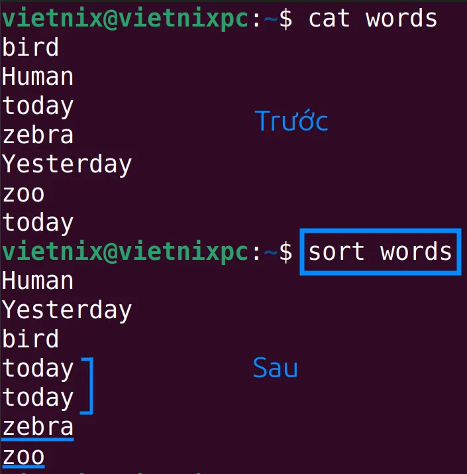Click the underlined 'zebra' in sorted output
The image size is (467, 474).
tap(38, 427)
